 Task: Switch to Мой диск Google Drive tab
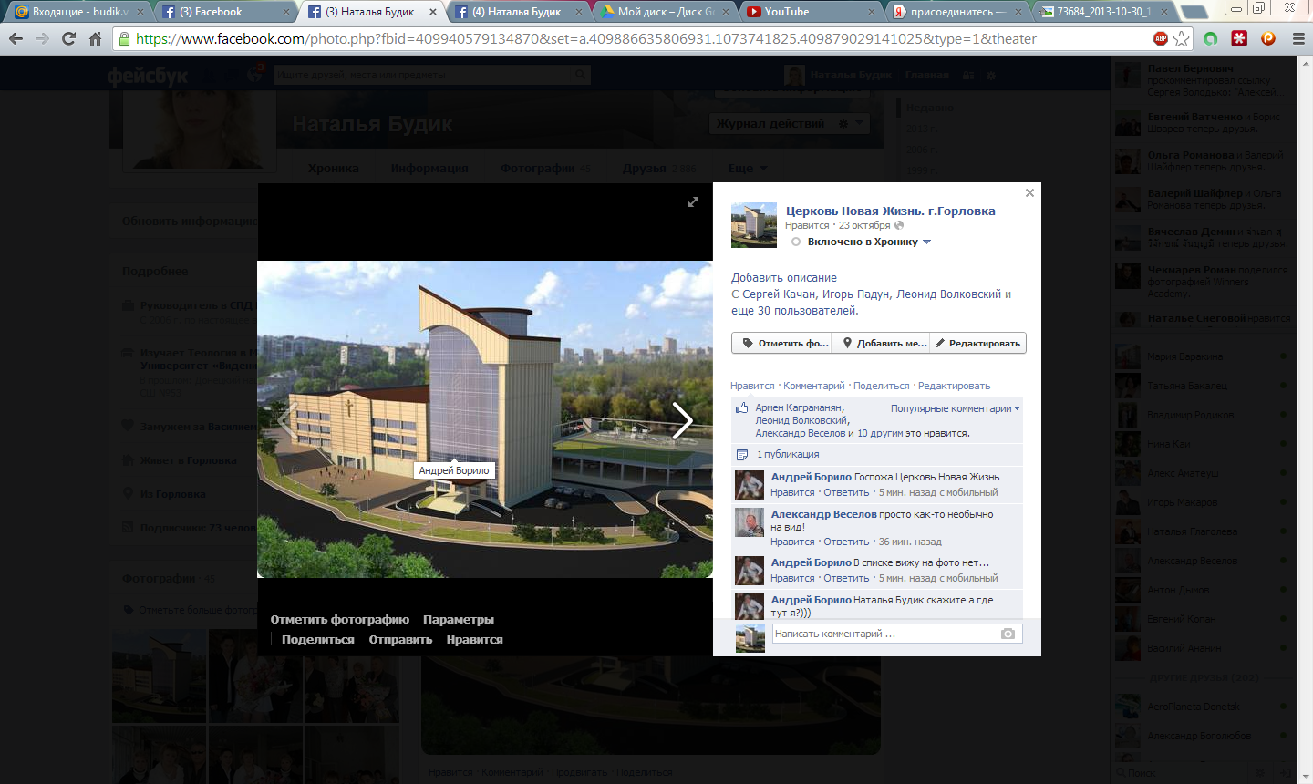(666, 12)
